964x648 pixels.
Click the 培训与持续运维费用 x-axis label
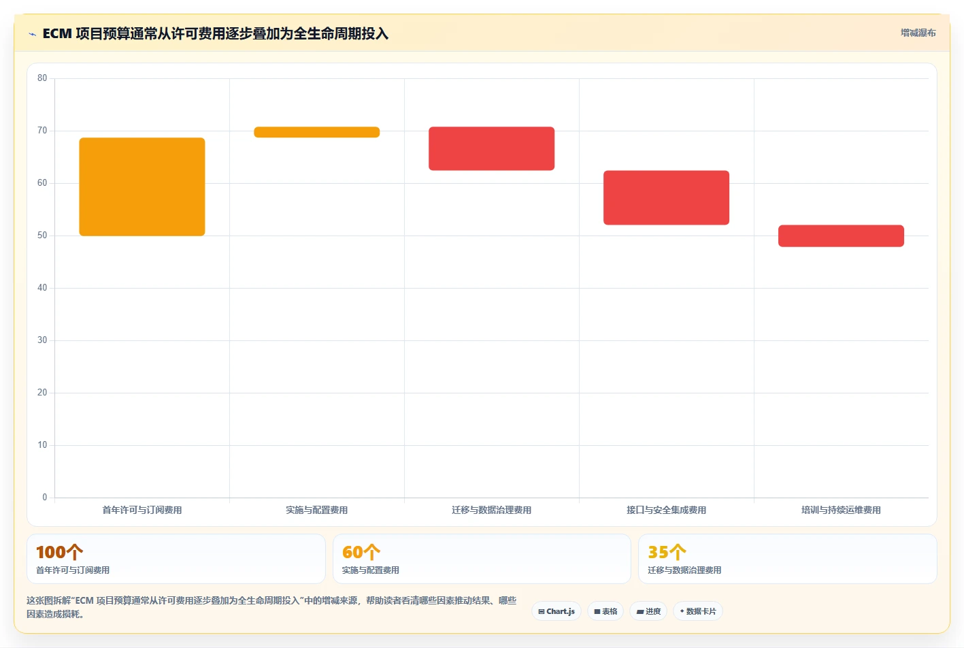pyautogui.click(x=842, y=510)
